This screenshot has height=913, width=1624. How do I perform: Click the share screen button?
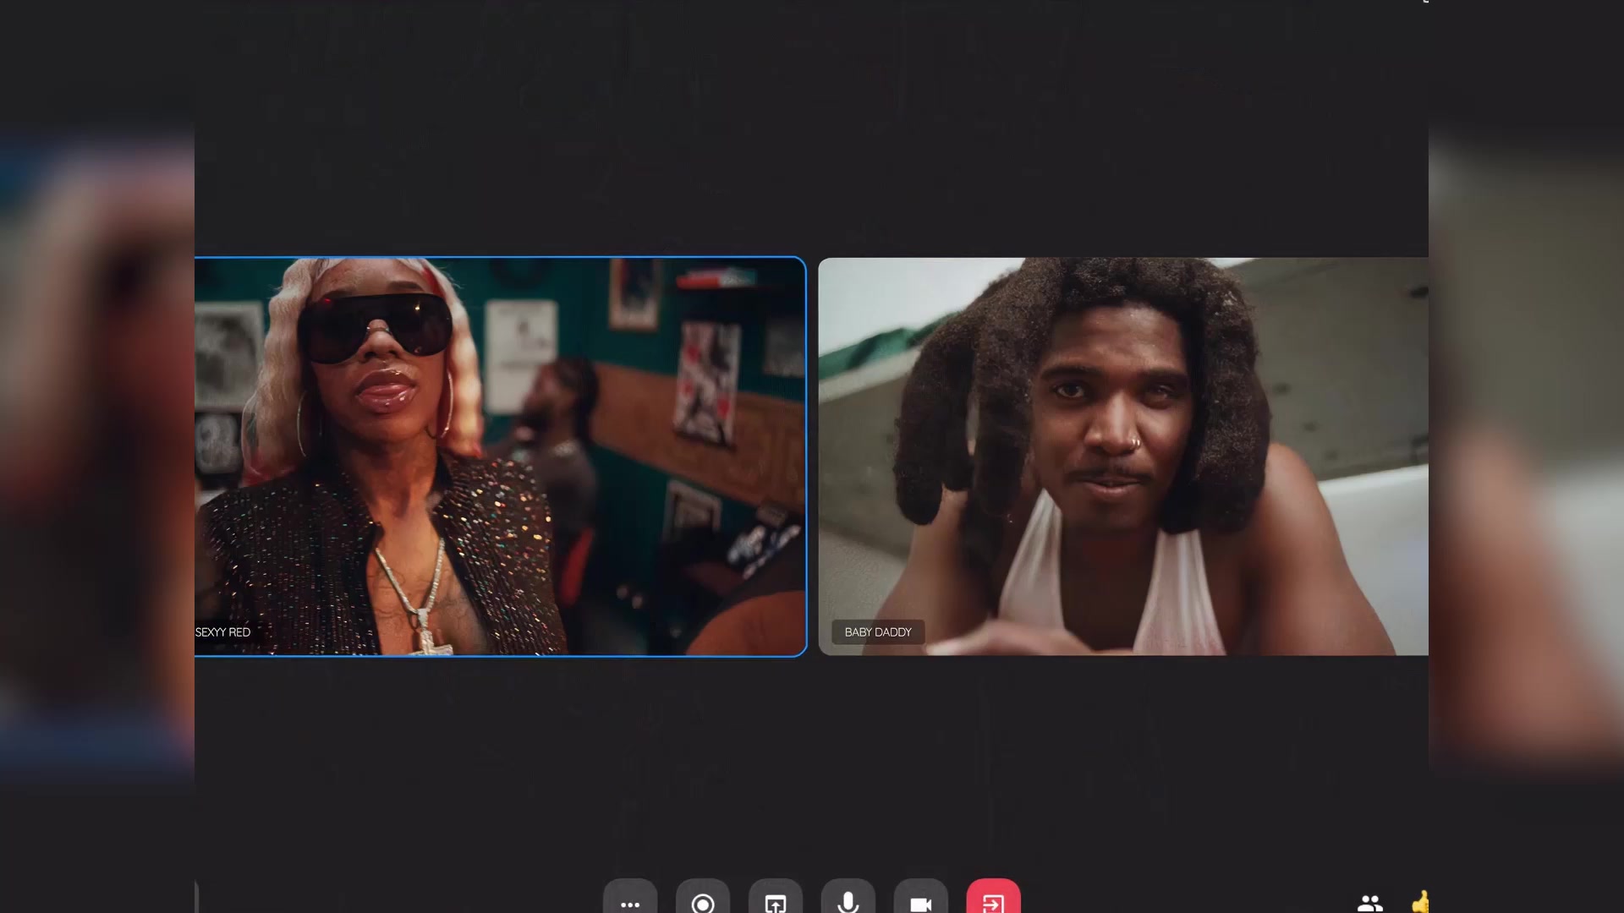click(x=776, y=898)
